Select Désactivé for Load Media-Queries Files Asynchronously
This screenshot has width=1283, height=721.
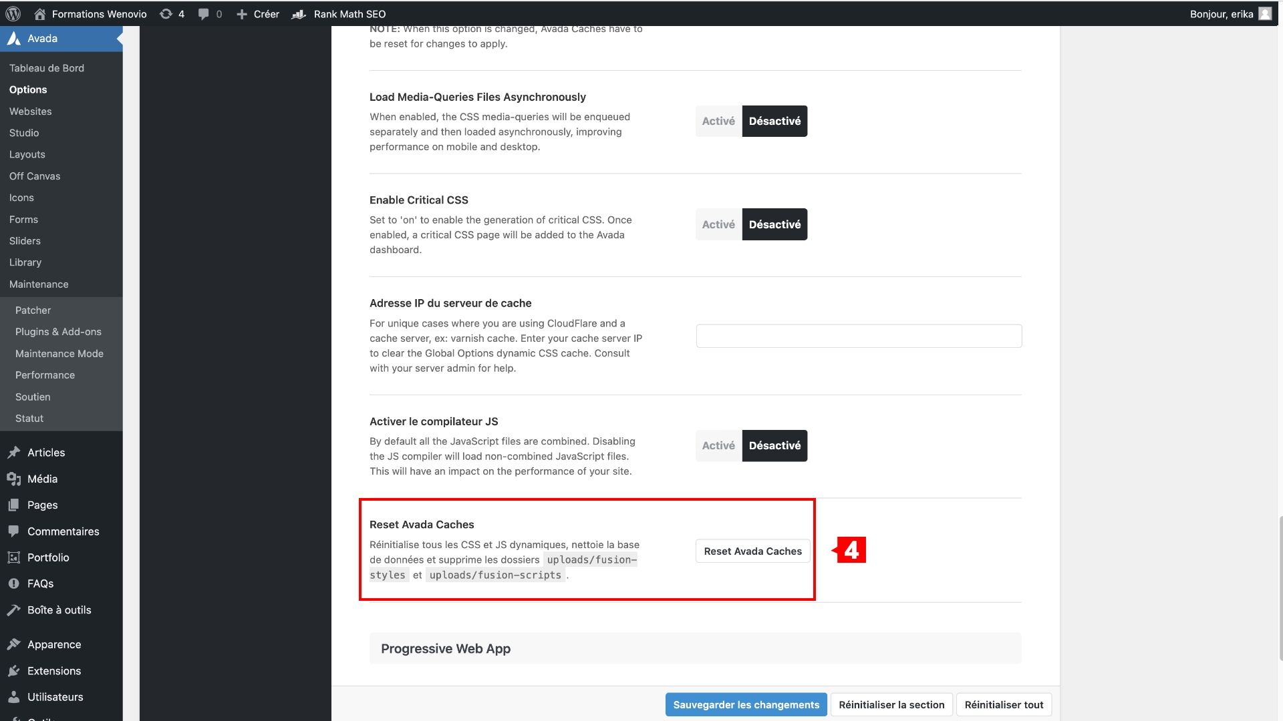774,121
